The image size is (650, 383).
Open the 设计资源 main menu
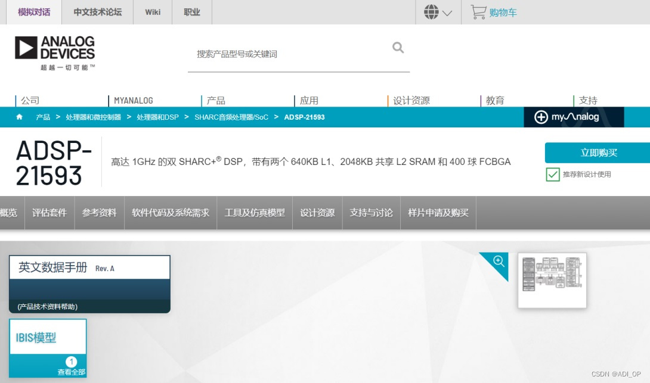pos(411,100)
